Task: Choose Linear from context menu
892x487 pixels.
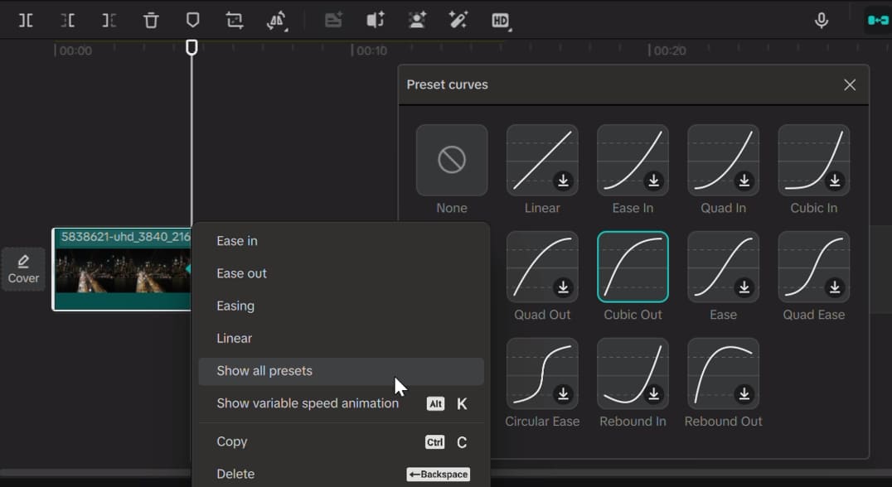Action: (342, 338)
